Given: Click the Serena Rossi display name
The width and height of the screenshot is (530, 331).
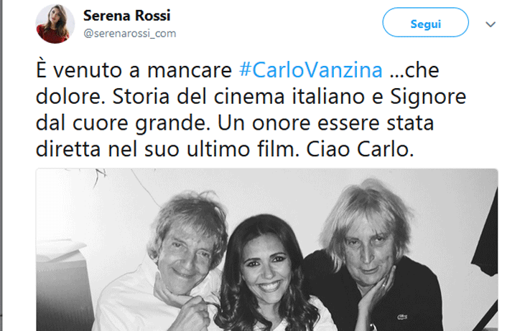Looking at the screenshot, I should tap(126, 16).
